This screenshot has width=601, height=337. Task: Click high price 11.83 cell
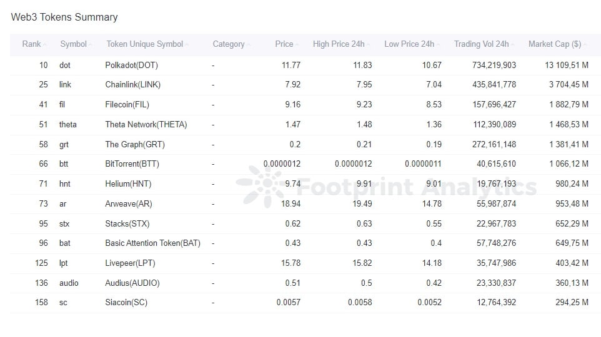(x=362, y=65)
